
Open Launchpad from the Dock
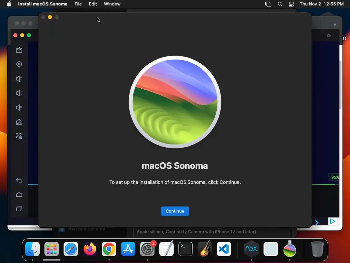pos(52,249)
